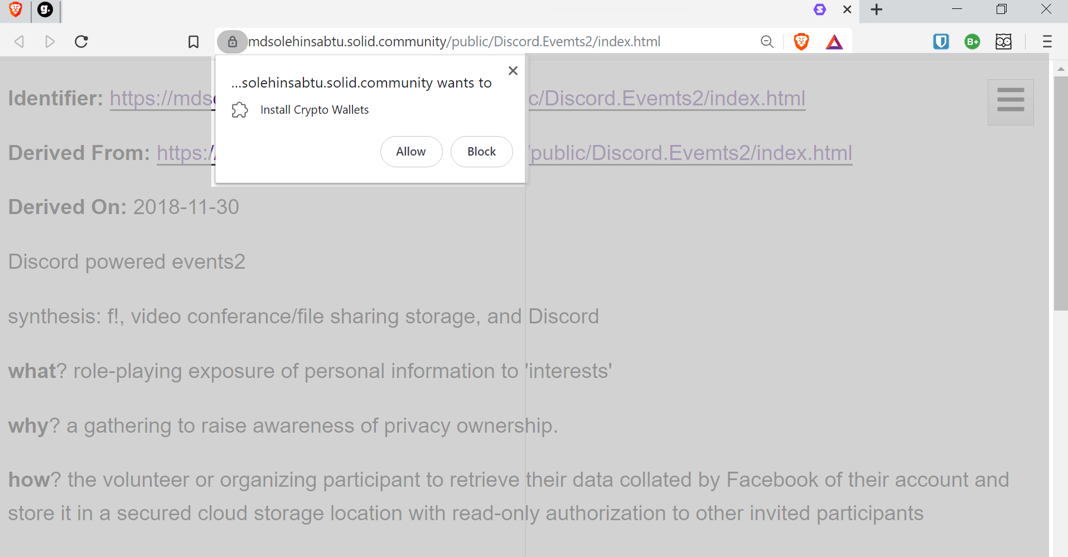Allow installing Crypto Wallets

(411, 152)
